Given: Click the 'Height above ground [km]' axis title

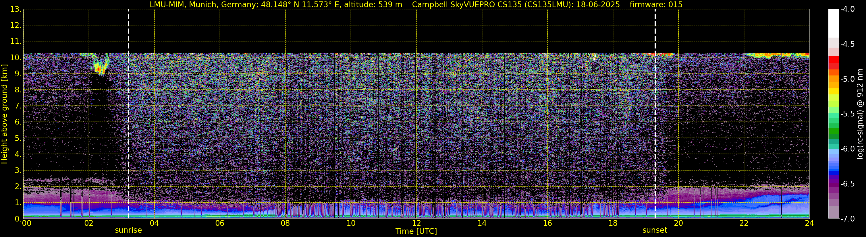Looking at the screenshot, I should coord(4,114).
